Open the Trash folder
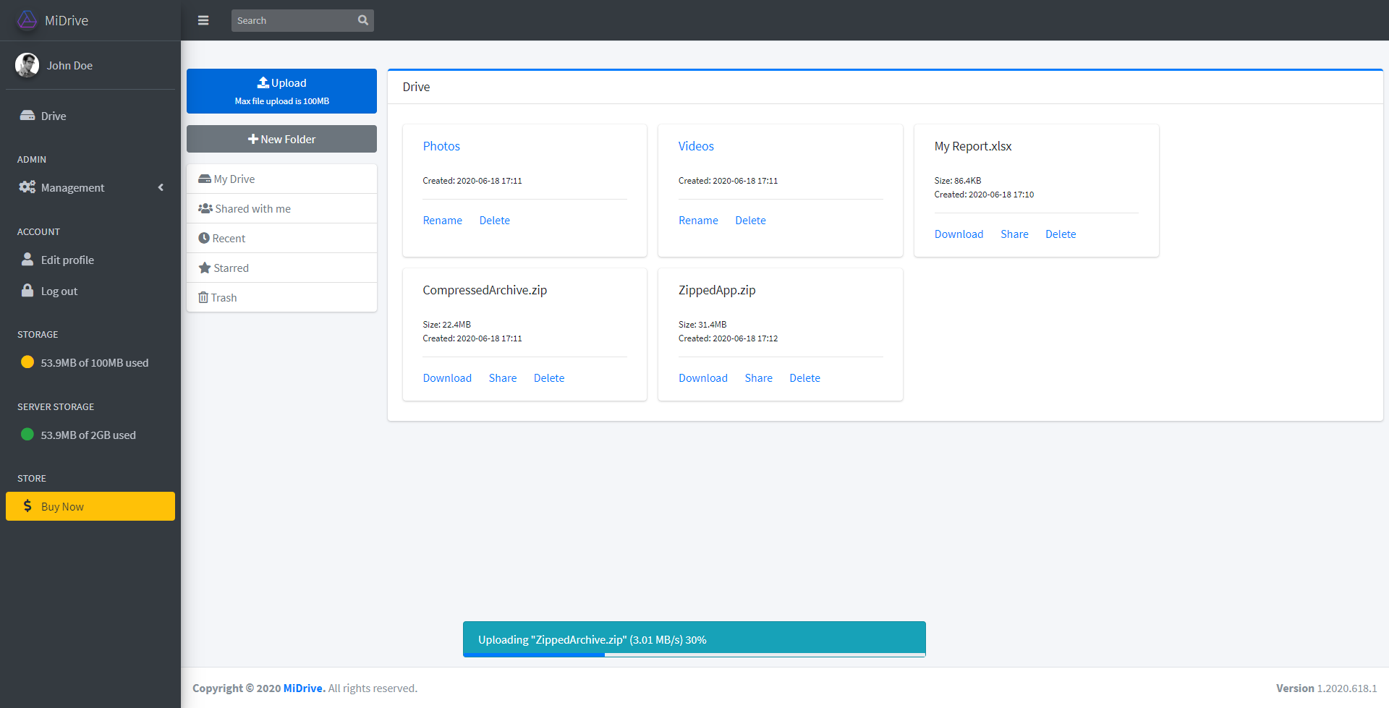Screen dimensions: 1389x708 coord(281,297)
